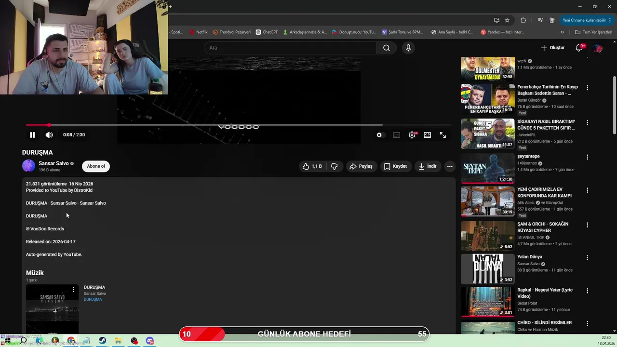
Task: Toggle the autoplay switch in the player
Action: [x=379, y=135]
